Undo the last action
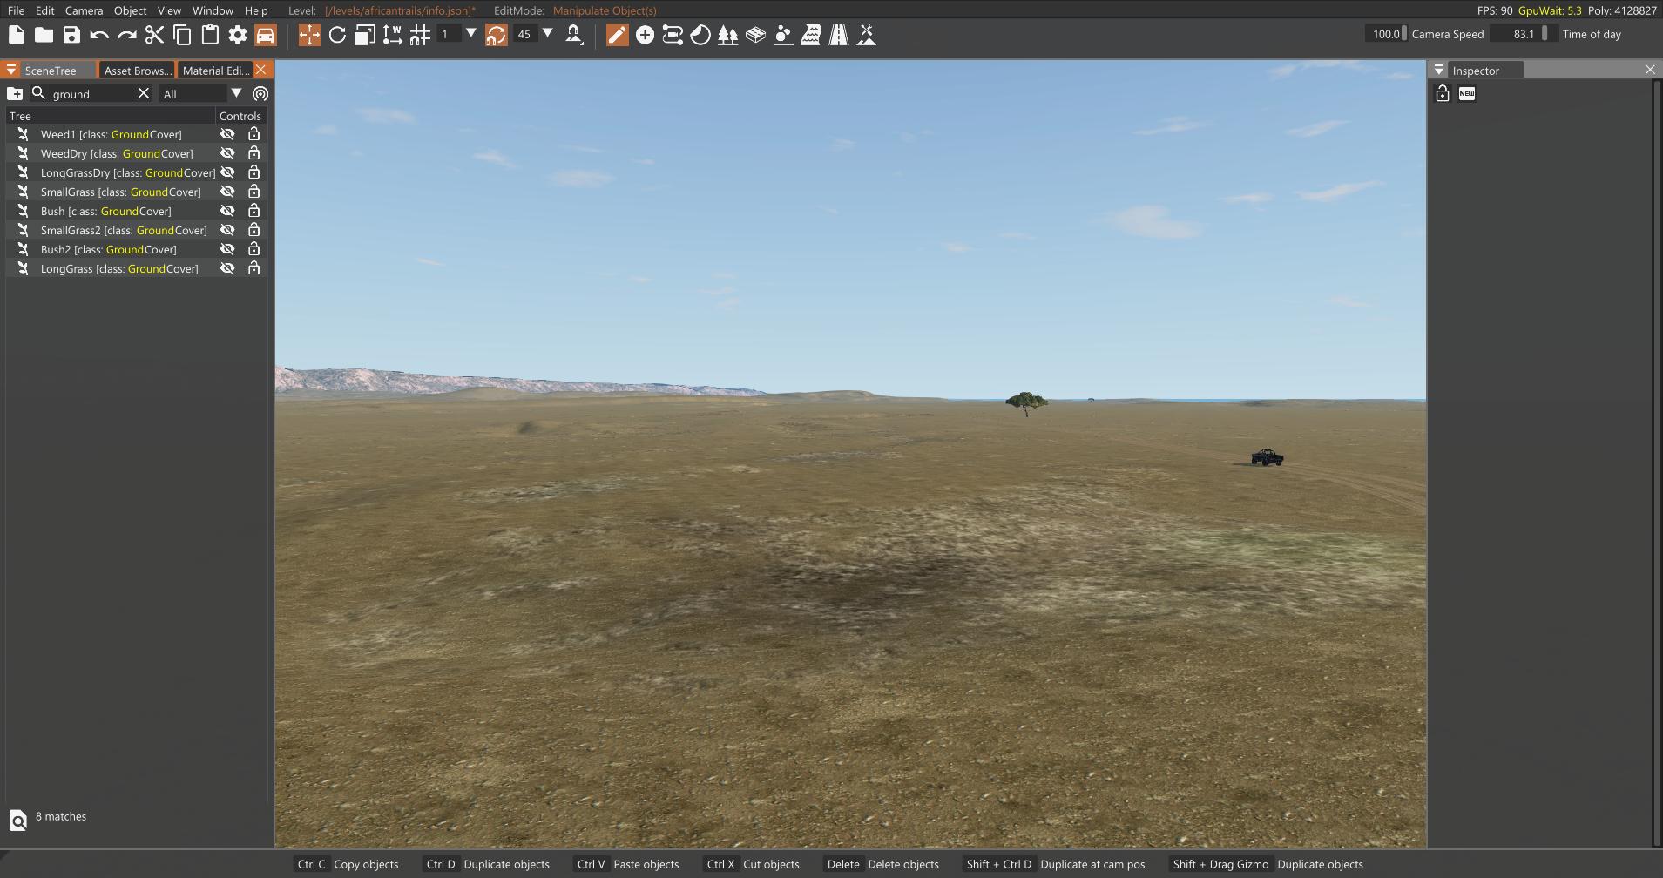The image size is (1663, 878). [99, 35]
